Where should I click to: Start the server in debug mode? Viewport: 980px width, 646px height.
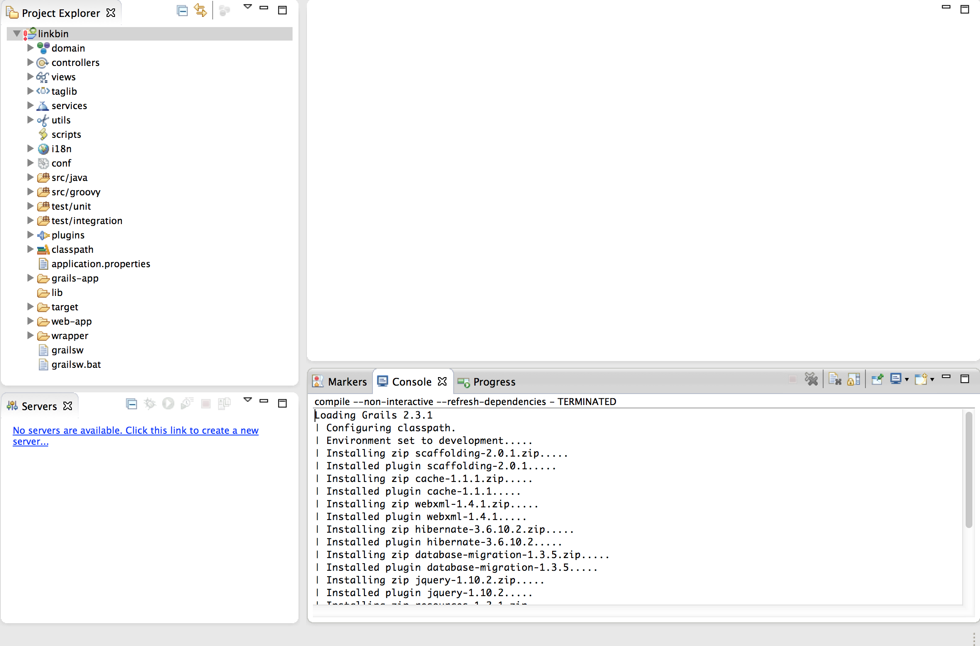click(150, 404)
